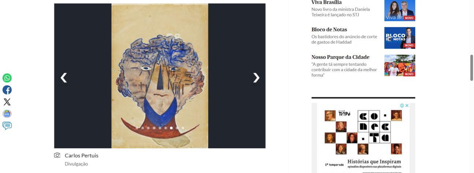Click Nosso Parque da Cidade thumbnail

(400, 65)
